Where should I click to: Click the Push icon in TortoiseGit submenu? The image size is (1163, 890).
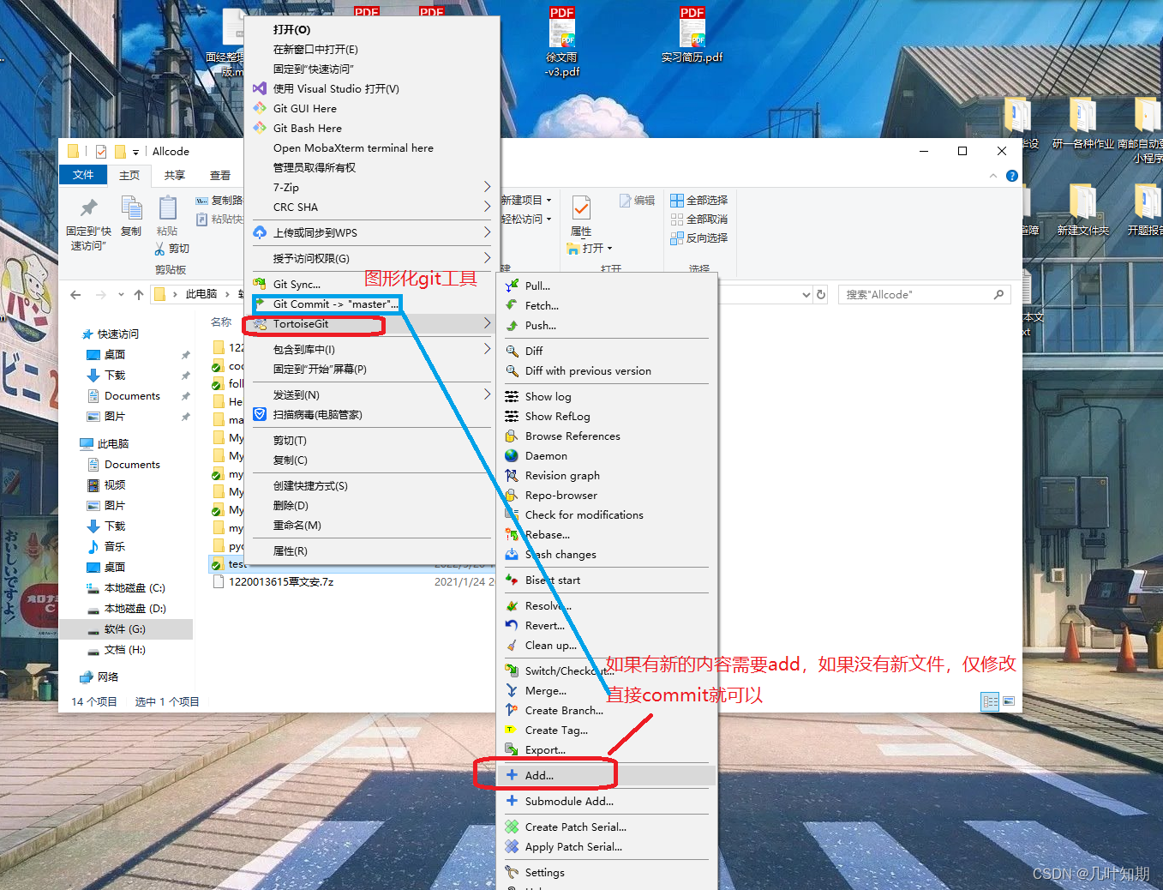click(512, 325)
